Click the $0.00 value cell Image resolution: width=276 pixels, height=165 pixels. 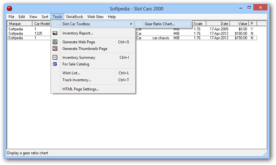243,29
